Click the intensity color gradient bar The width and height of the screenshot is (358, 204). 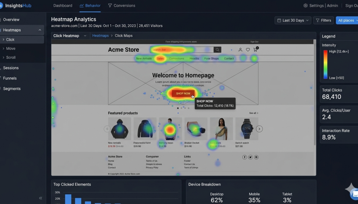pyautogui.click(x=325, y=64)
